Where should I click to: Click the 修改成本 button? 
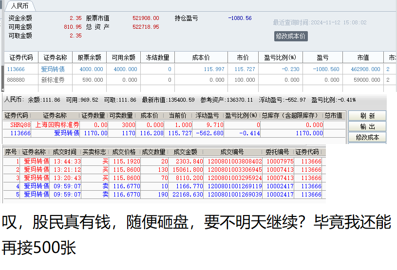(367, 137)
